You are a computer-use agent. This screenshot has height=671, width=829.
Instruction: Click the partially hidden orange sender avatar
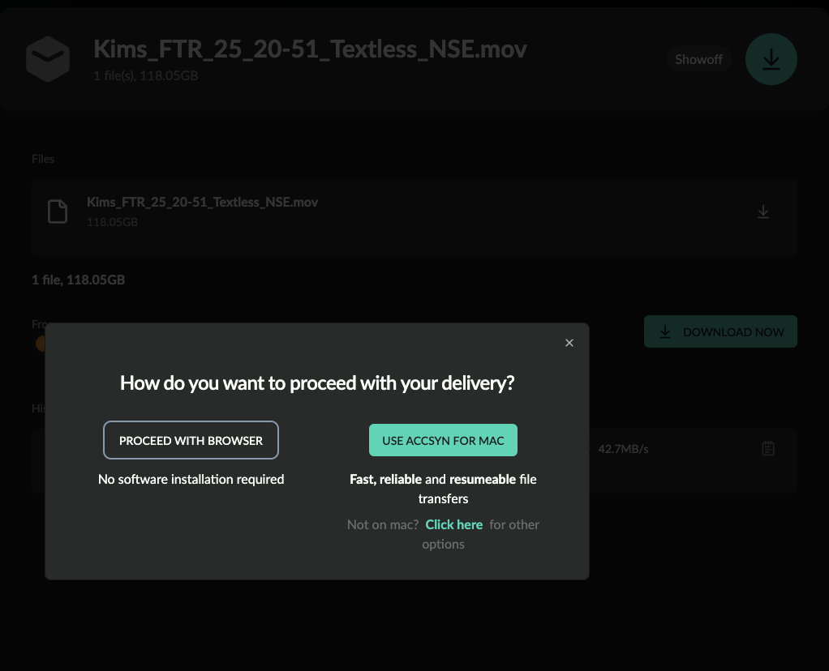pyautogui.click(x=41, y=344)
